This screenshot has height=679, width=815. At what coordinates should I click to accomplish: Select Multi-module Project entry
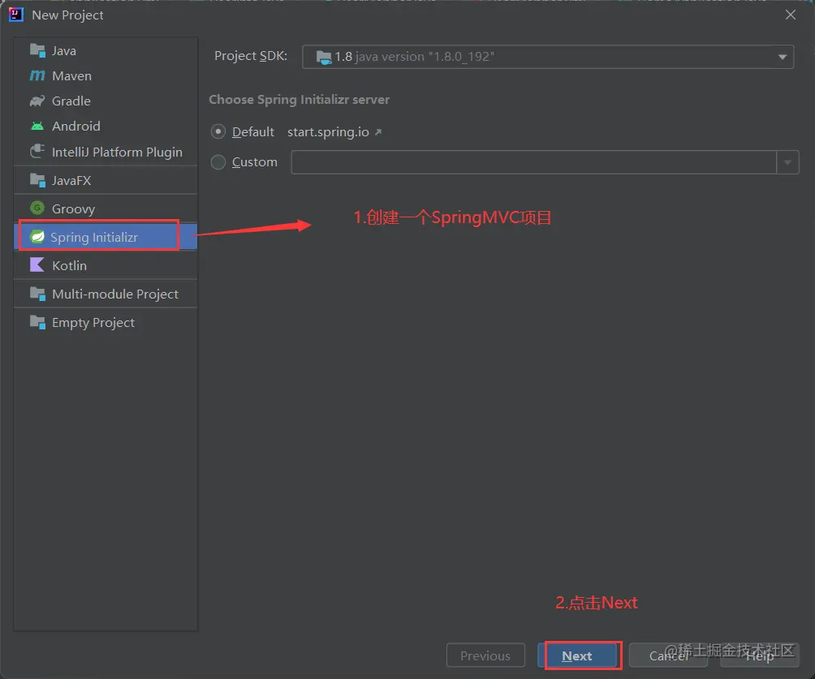coord(106,294)
